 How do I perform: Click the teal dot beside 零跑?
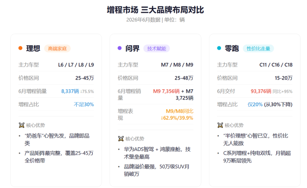(219, 48)
